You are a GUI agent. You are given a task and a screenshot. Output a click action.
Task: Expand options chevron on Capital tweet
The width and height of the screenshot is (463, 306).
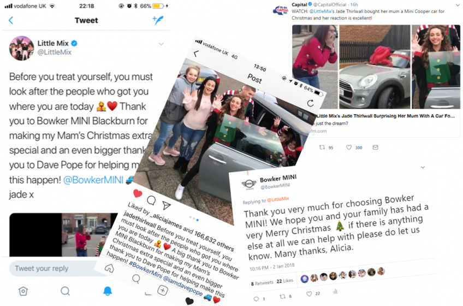point(458,5)
